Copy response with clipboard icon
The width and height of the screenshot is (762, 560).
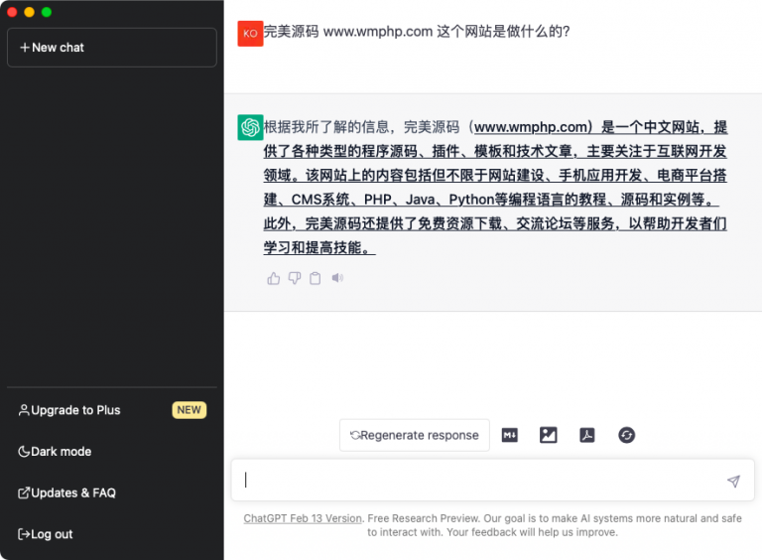pyautogui.click(x=316, y=279)
